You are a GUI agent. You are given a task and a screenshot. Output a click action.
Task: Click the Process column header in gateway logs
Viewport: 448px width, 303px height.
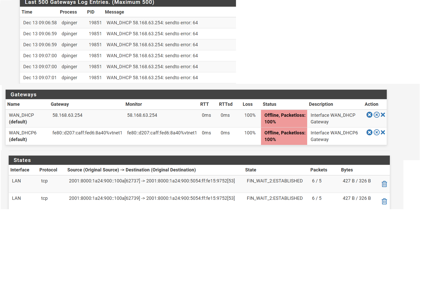pos(68,12)
